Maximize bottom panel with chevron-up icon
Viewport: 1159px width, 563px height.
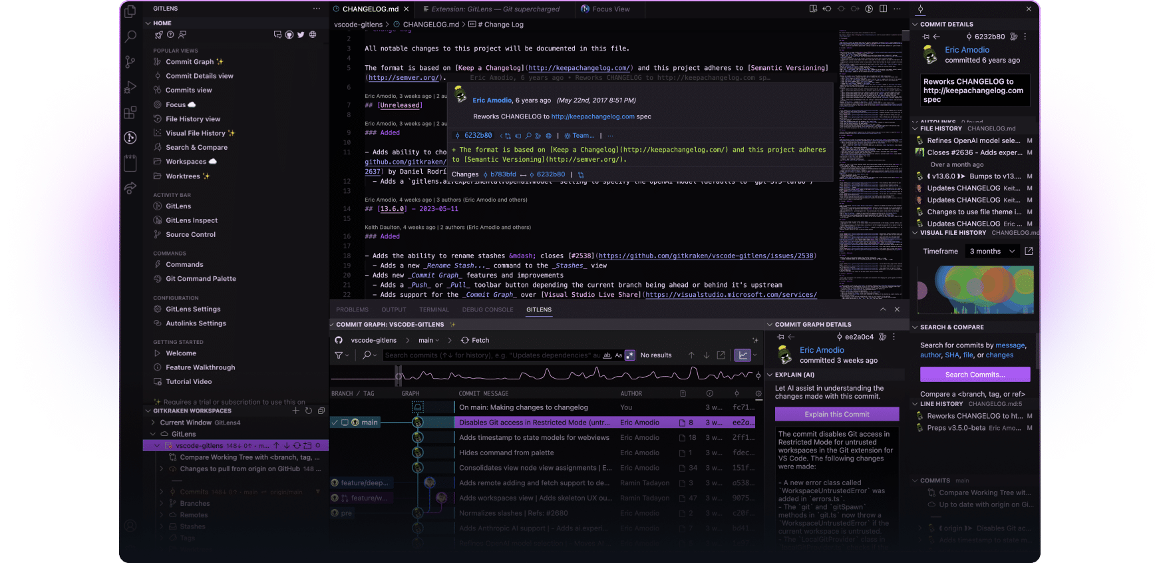coord(883,309)
